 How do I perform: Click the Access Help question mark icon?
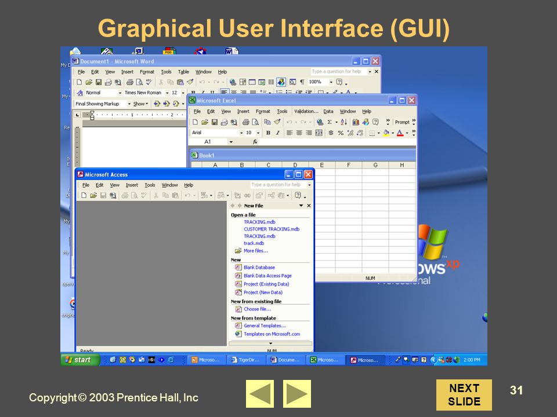pos(298,195)
